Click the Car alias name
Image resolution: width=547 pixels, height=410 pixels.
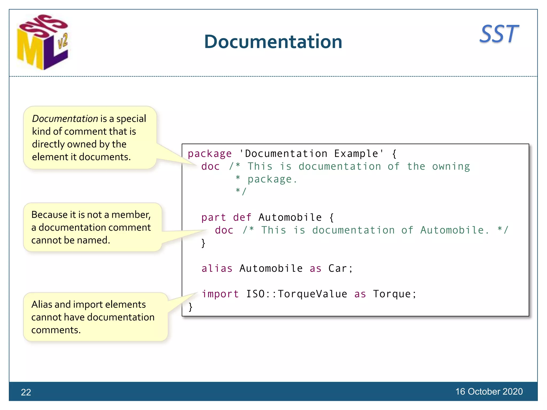pyautogui.click(x=338, y=269)
